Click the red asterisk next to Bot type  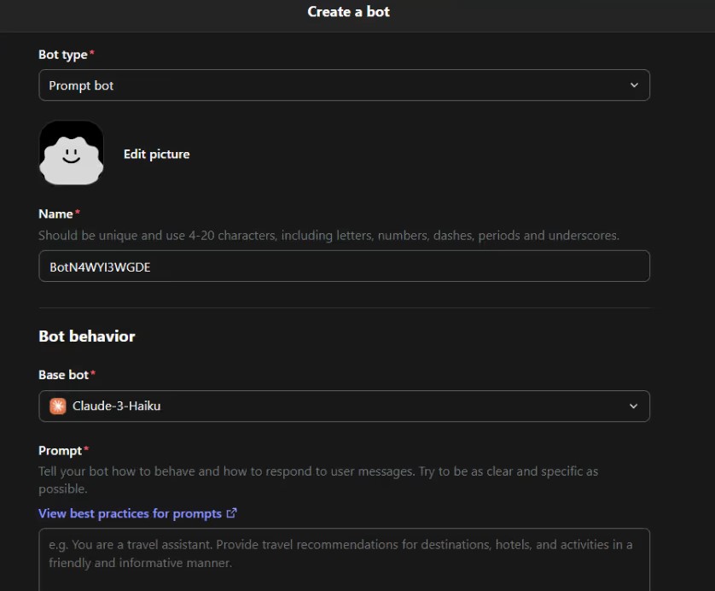[x=93, y=52]
